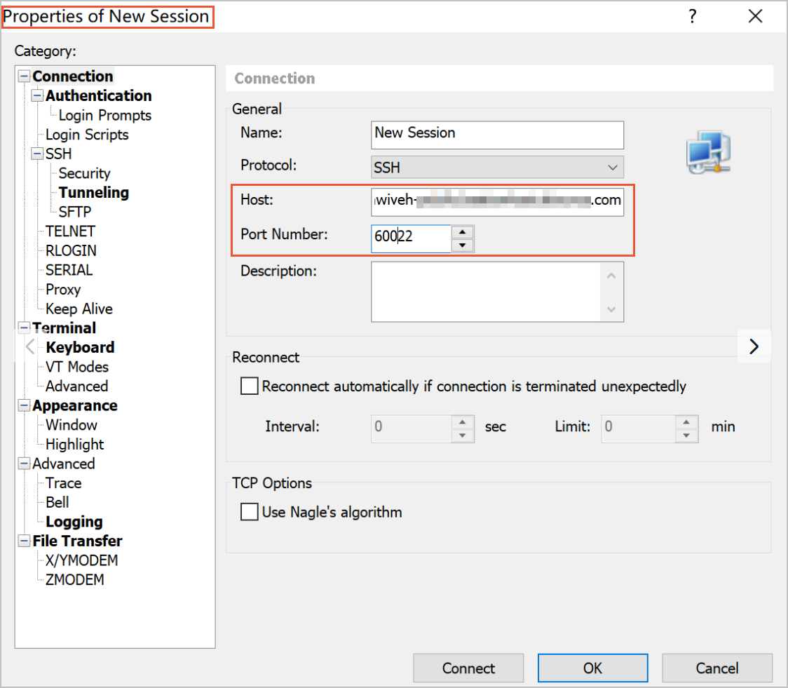Image resolution: width=788 pixels, height=688 pixels.
Task: Select the Appearance category label
Action: [75, 405]
